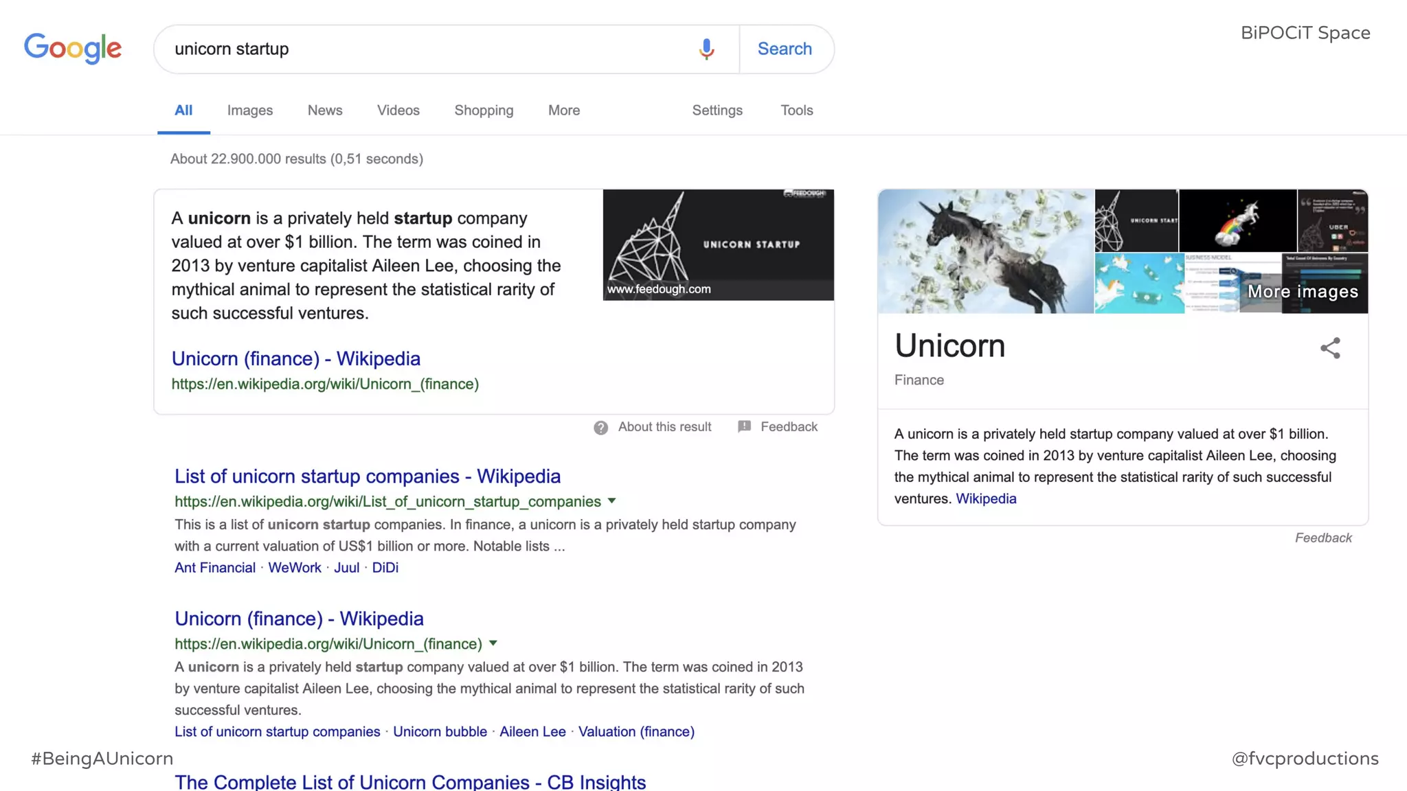Open the Settings menu
The image size is (1407, 791).
pyautogui.click(x=717, y=111)
